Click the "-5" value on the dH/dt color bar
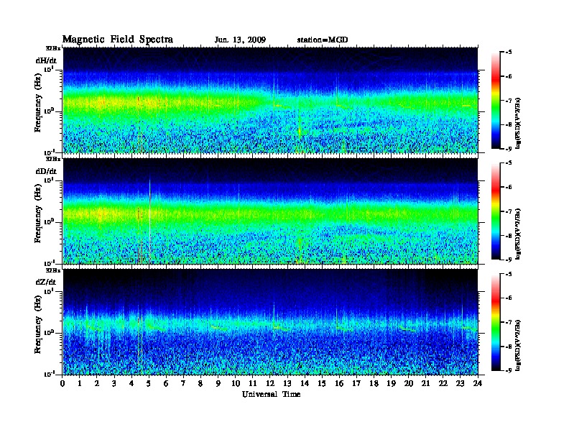 509,52
